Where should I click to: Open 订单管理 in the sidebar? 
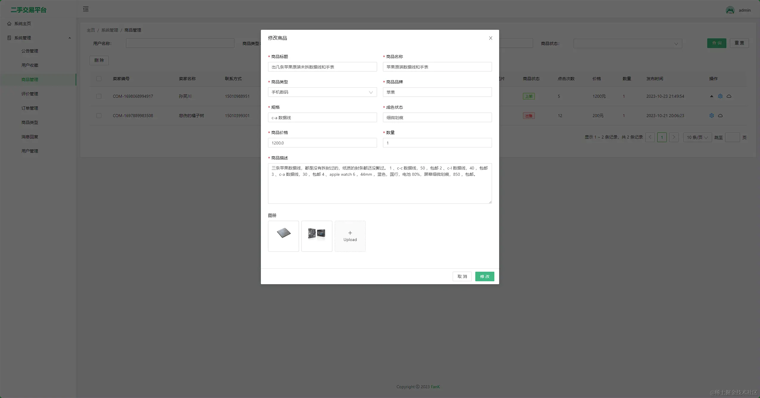pyautogui.click(x=30, y=108)
